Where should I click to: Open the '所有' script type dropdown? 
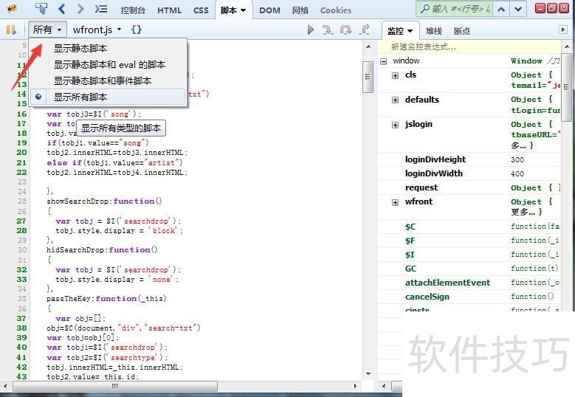pos(48,30)
